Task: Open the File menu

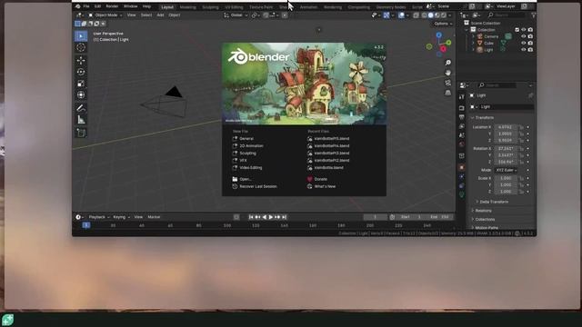Action: (x=86, y=6)
